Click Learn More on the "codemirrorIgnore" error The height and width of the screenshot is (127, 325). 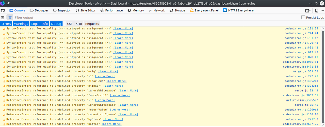[128, 115]
